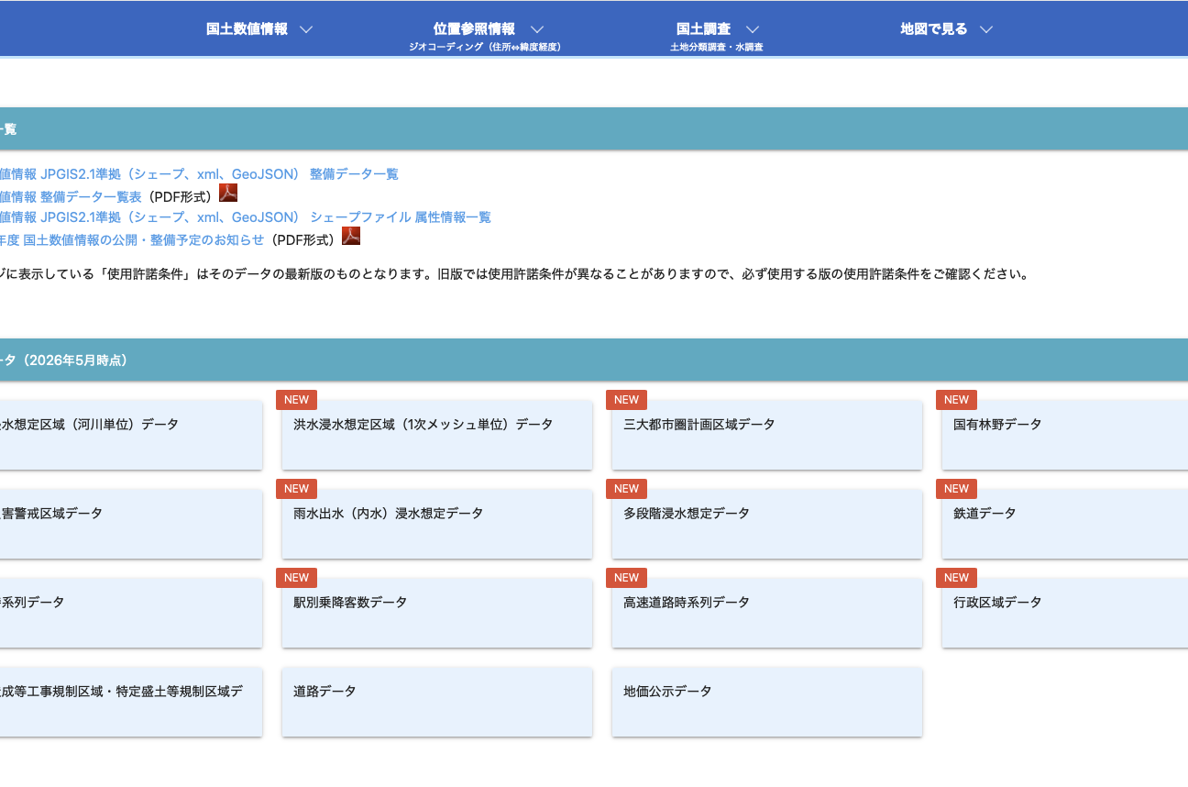Expand chevron next to 国土数値情報
Screen dimensions: 1188x787
(307, 29)
